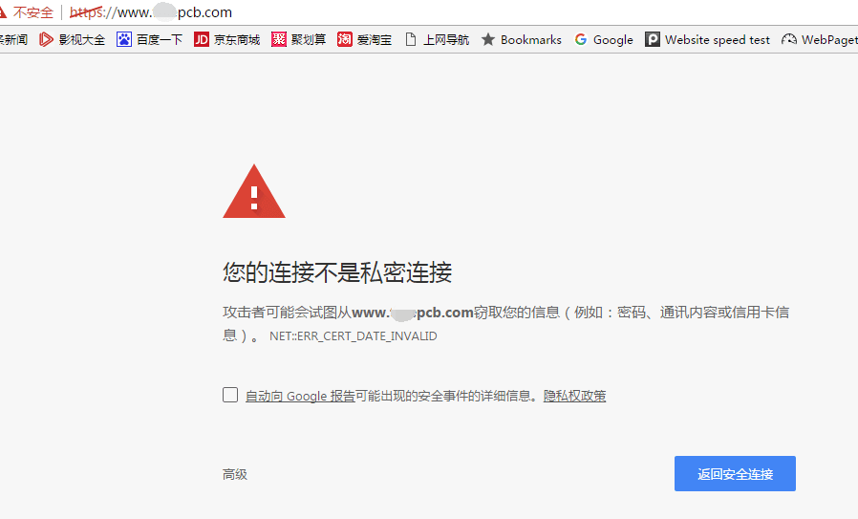Open the 上网导航 bookmark
Screen dimensions: 858x519
pyautogui.click(x=437, y=40)
